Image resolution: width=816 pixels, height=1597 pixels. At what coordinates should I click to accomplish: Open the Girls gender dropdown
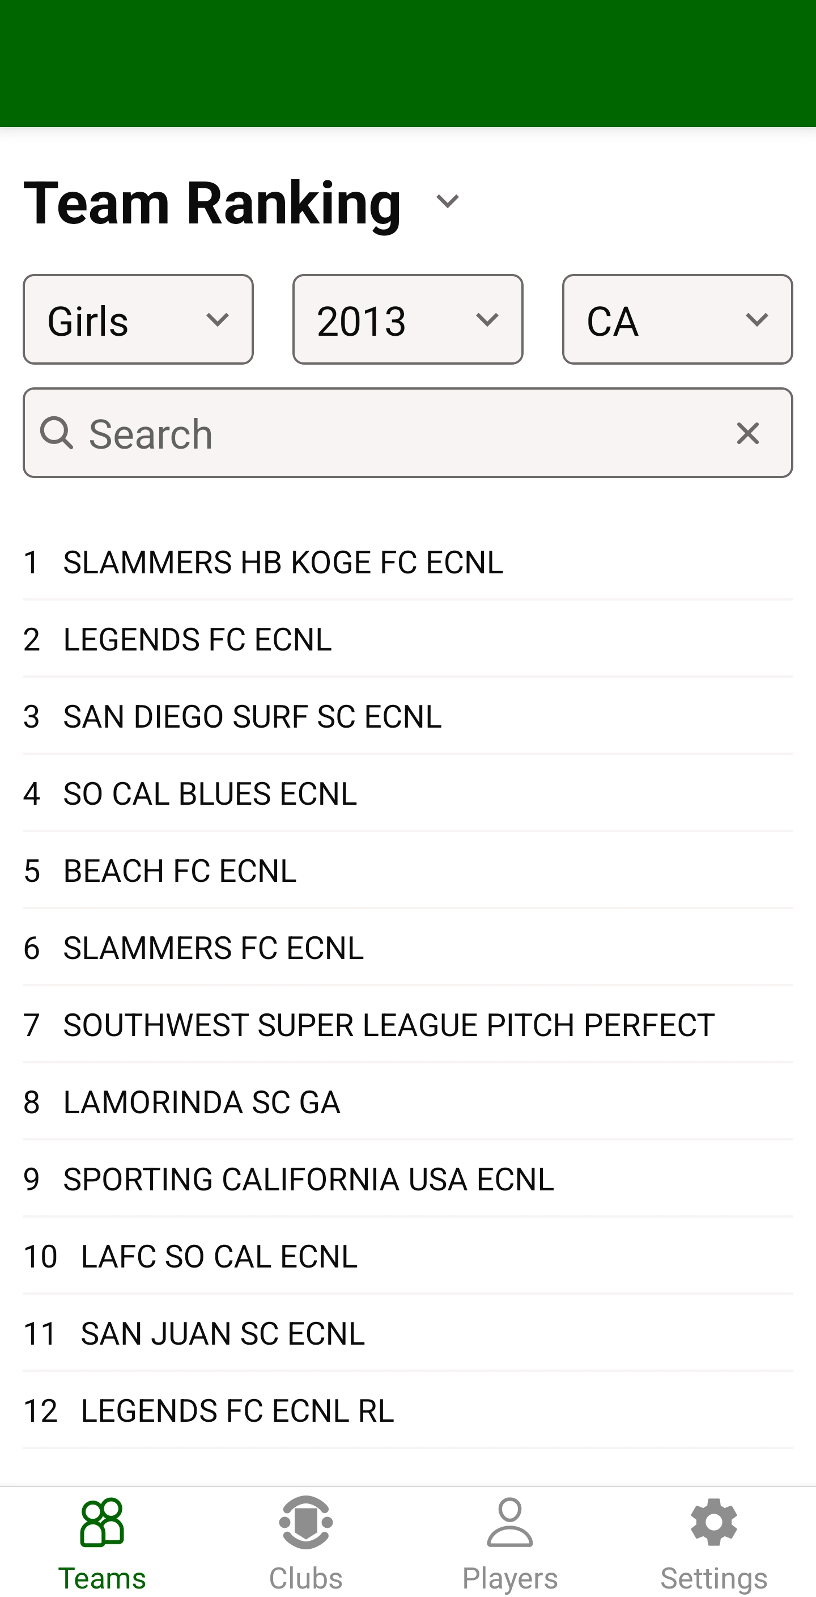pos(138,320)
